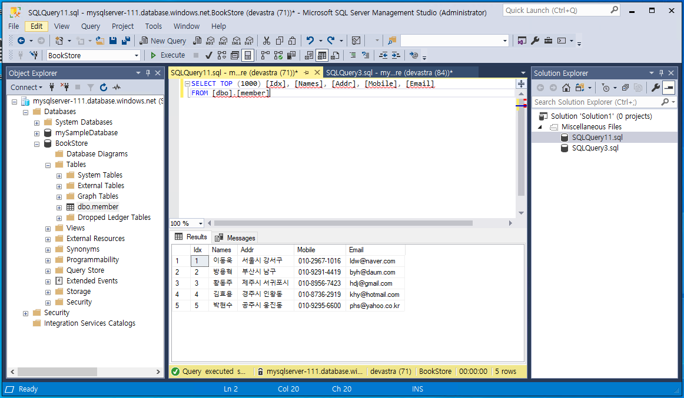Viewport: 684px width, 398px height.
Task: Toggle IntelliSense Enabled button in the toolbar
Action: (248, 55)
